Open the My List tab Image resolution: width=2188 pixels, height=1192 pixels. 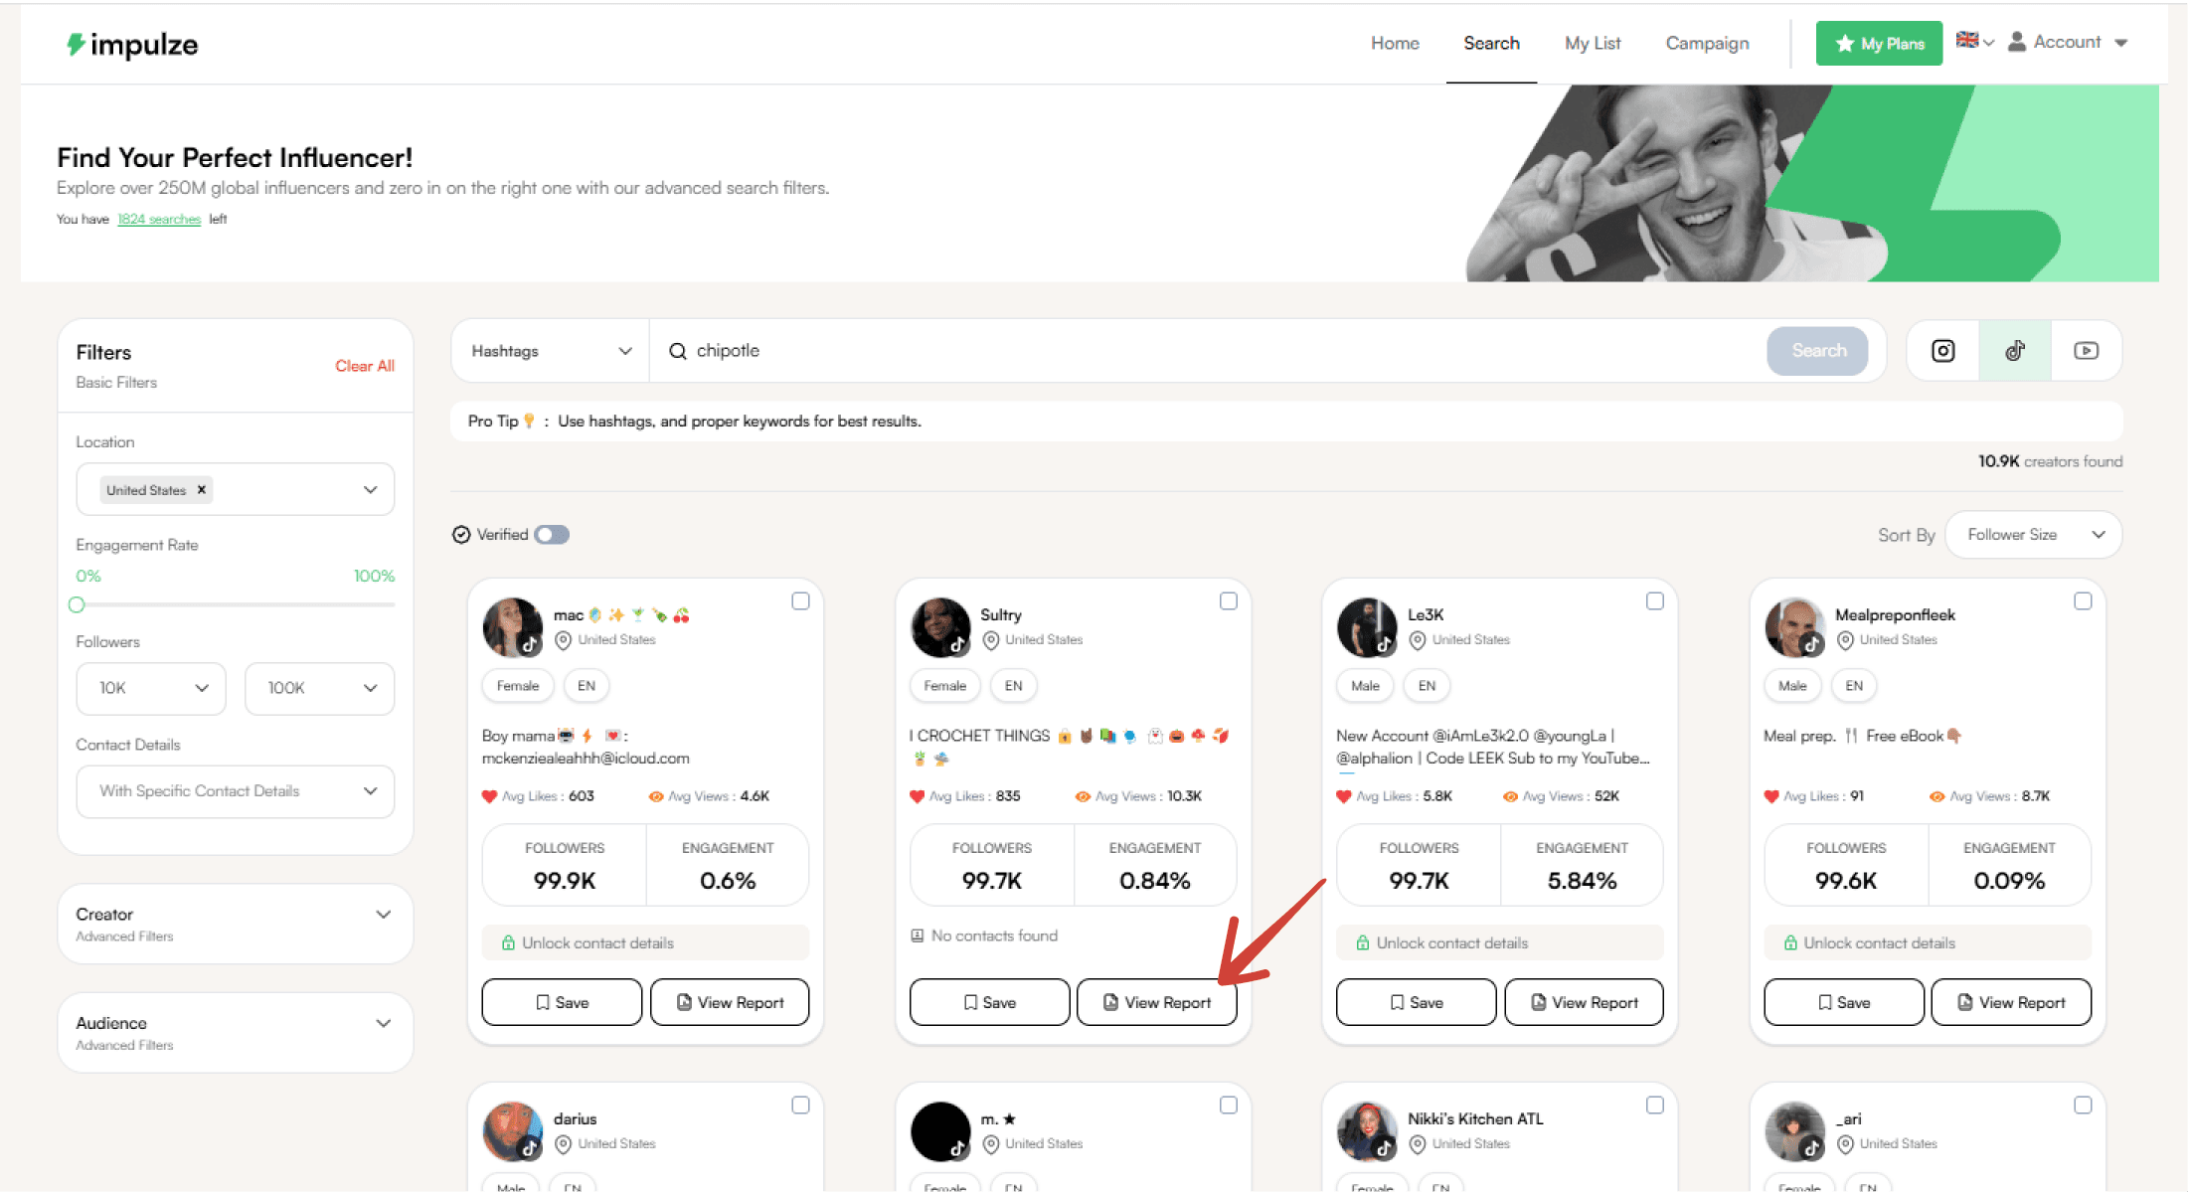1593,41
